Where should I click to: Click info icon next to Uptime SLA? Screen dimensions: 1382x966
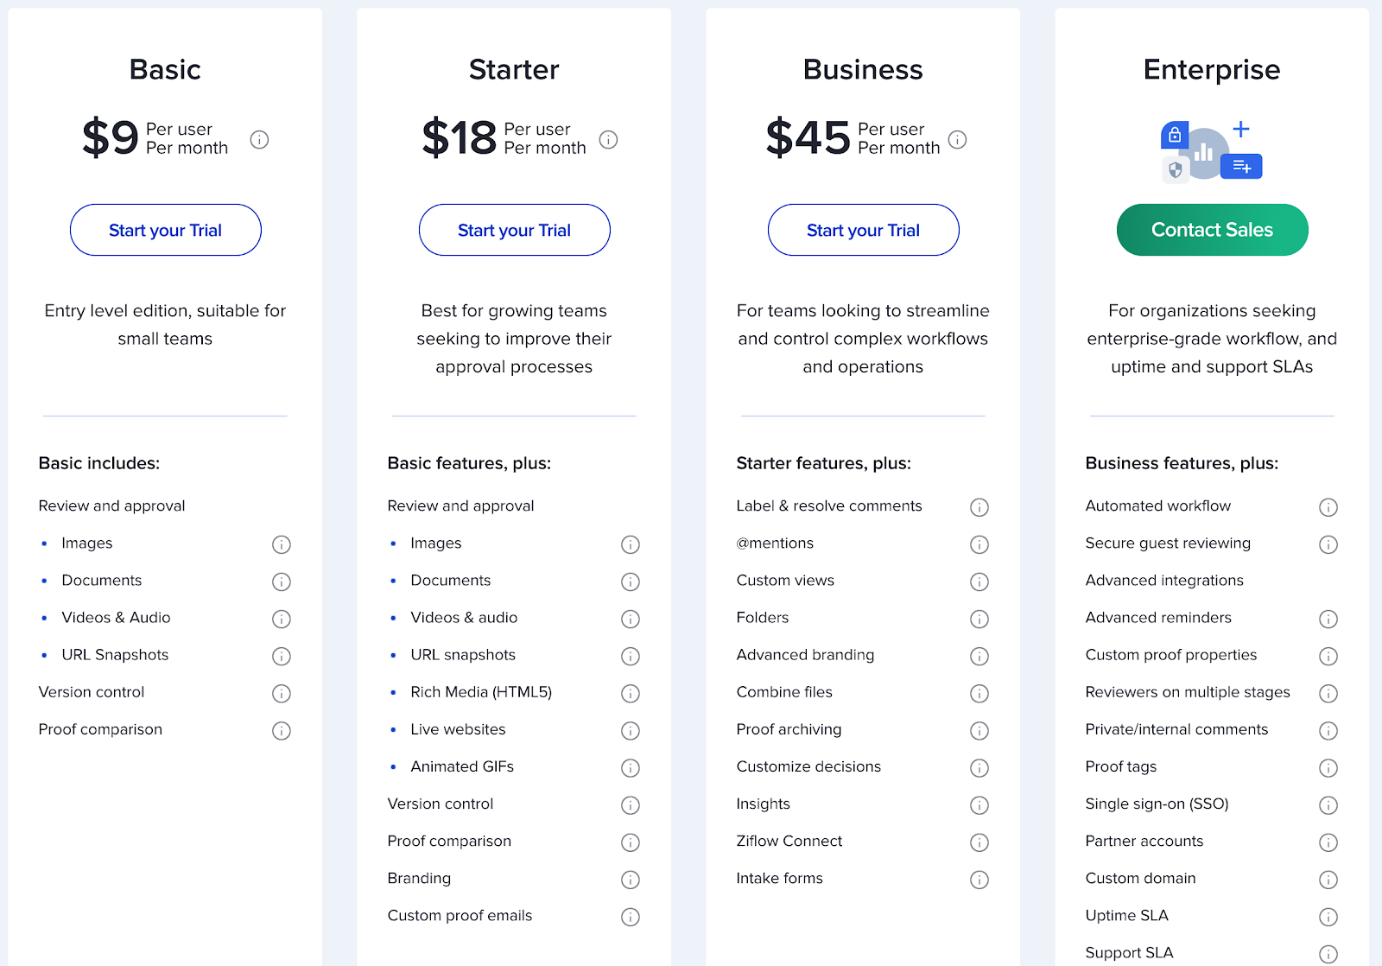point(1328,917)
